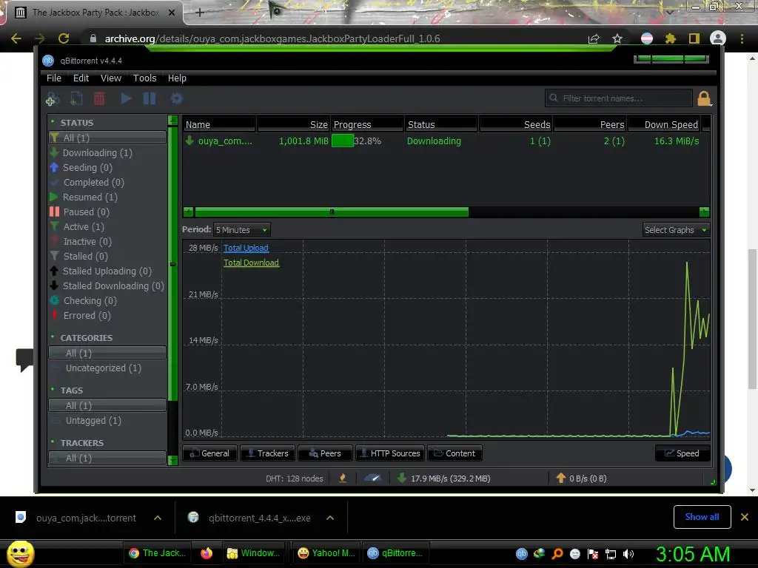Open the File menu
Viewport: 758px width, 568px height.
pos(53,78)
